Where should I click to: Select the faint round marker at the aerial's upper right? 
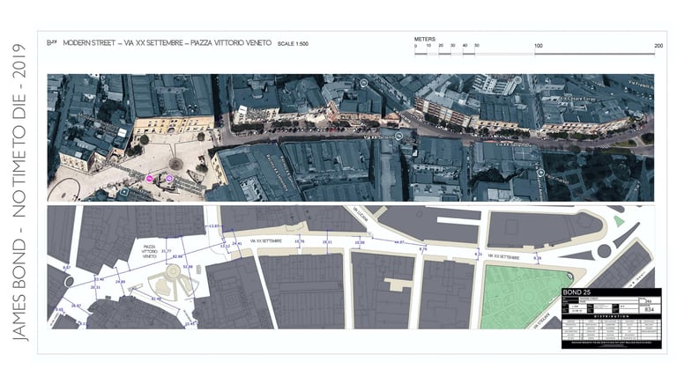tap(517, 80)
